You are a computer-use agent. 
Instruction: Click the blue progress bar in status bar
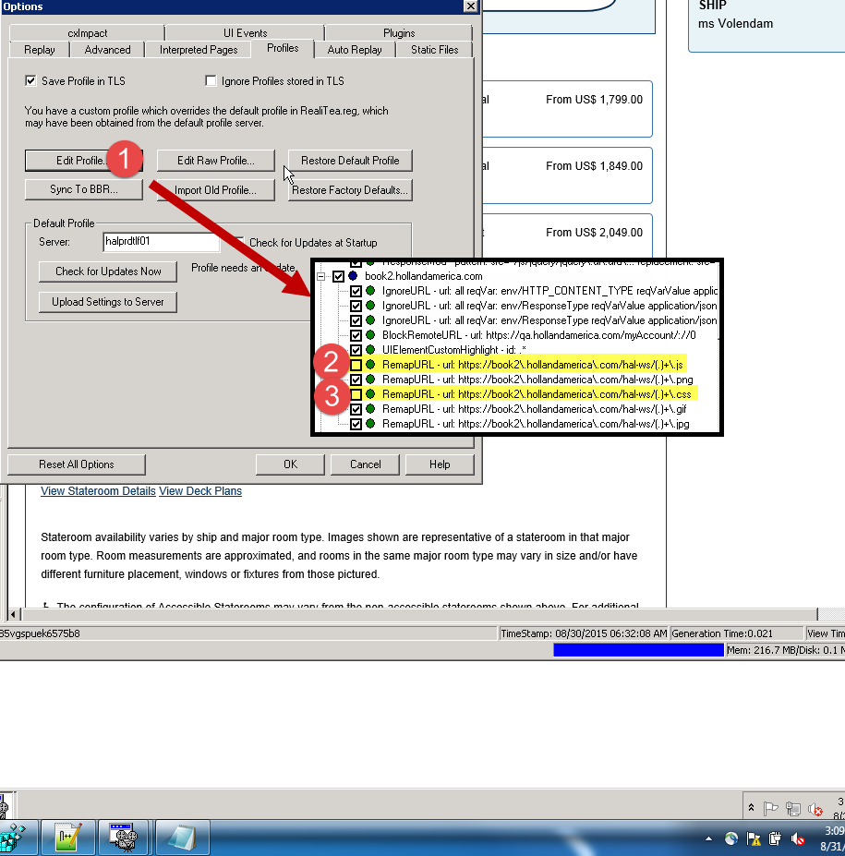pos(637,650)
